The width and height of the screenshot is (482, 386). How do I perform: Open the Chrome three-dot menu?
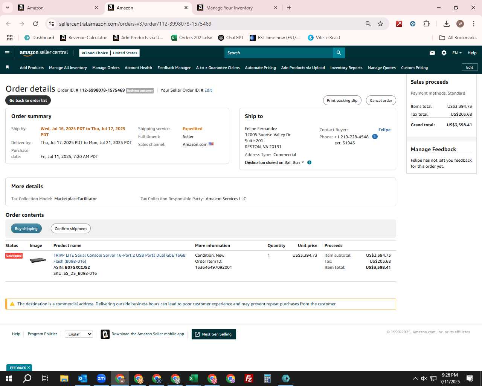point(473,24)
